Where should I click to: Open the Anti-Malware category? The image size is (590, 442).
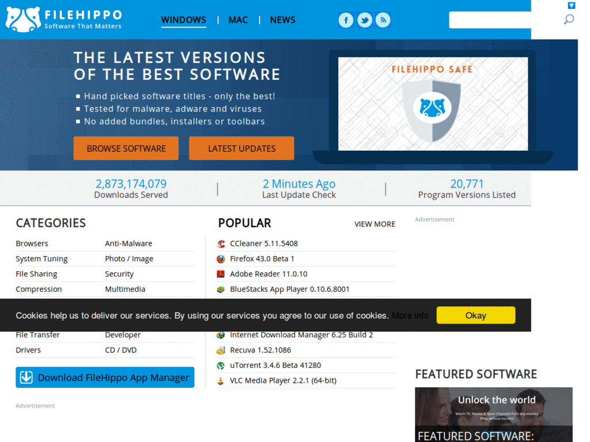tap(128, 243)
